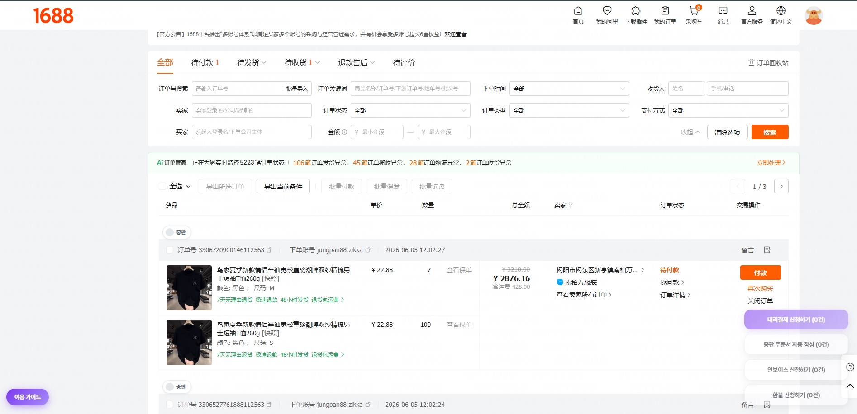Open 我的订单 clipboard icon
The image size is (857, 414).
tap(665, 11)
